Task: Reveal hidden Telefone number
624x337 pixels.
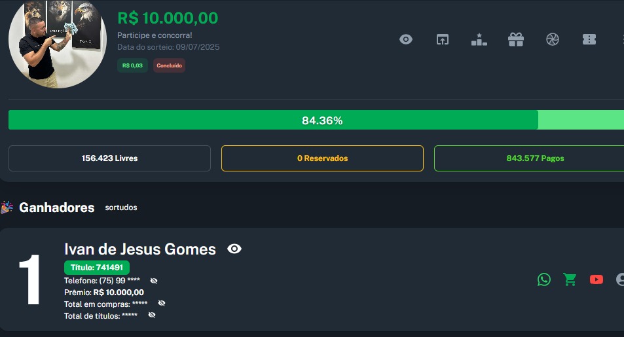Action: pos(154,281)
